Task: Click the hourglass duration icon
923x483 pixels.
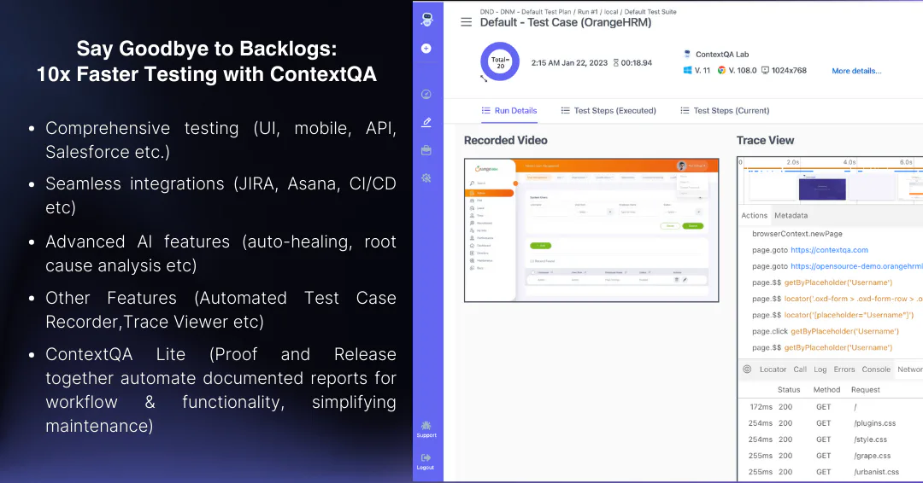Action: tap(615, 63)
